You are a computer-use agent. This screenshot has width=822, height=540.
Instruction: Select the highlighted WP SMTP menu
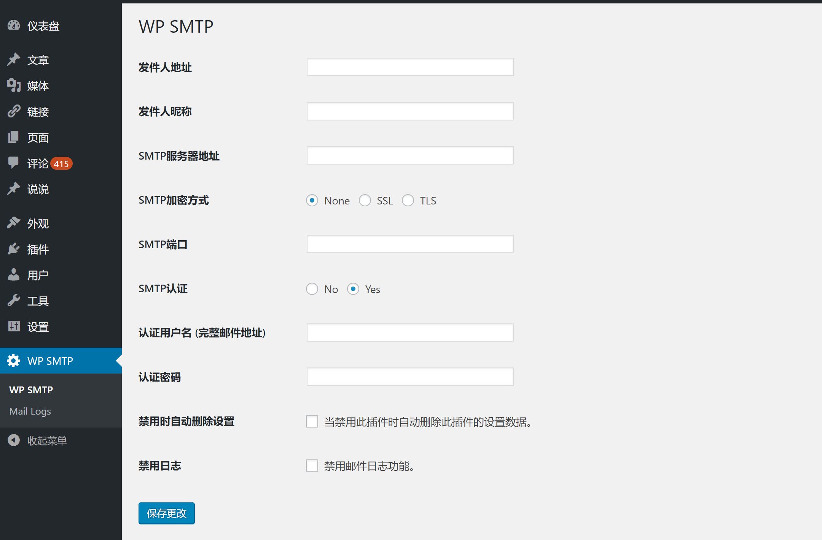(x=61, y=361)
